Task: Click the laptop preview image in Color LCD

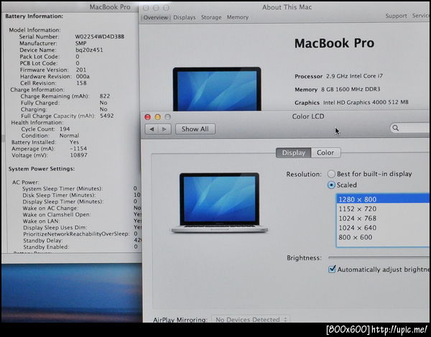Action: click(219, 203)
